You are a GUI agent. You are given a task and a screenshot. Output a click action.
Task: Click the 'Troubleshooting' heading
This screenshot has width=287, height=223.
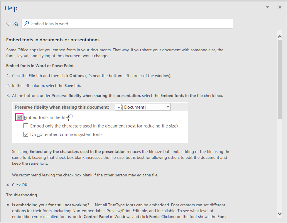[22, 195]
